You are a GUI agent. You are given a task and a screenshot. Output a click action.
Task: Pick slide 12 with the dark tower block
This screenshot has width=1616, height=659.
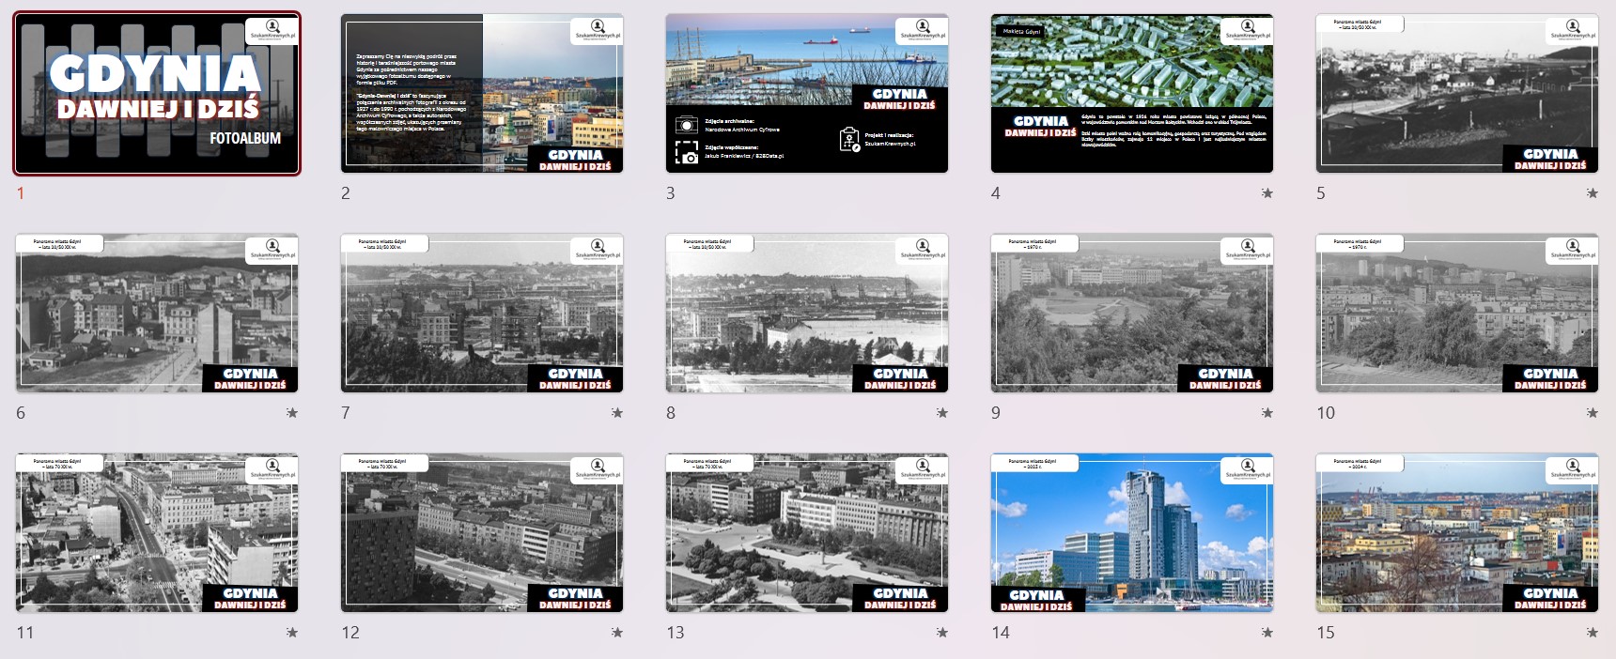click(481, 533)
